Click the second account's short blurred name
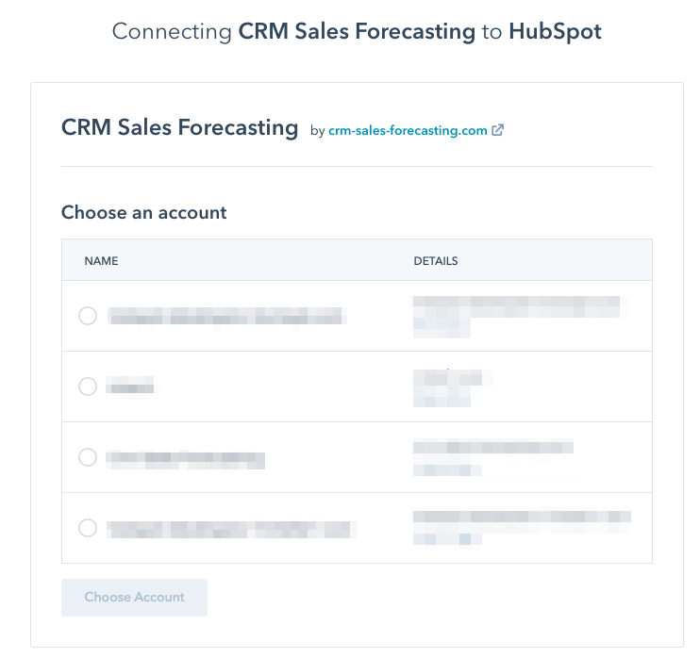 pos(130,387)
